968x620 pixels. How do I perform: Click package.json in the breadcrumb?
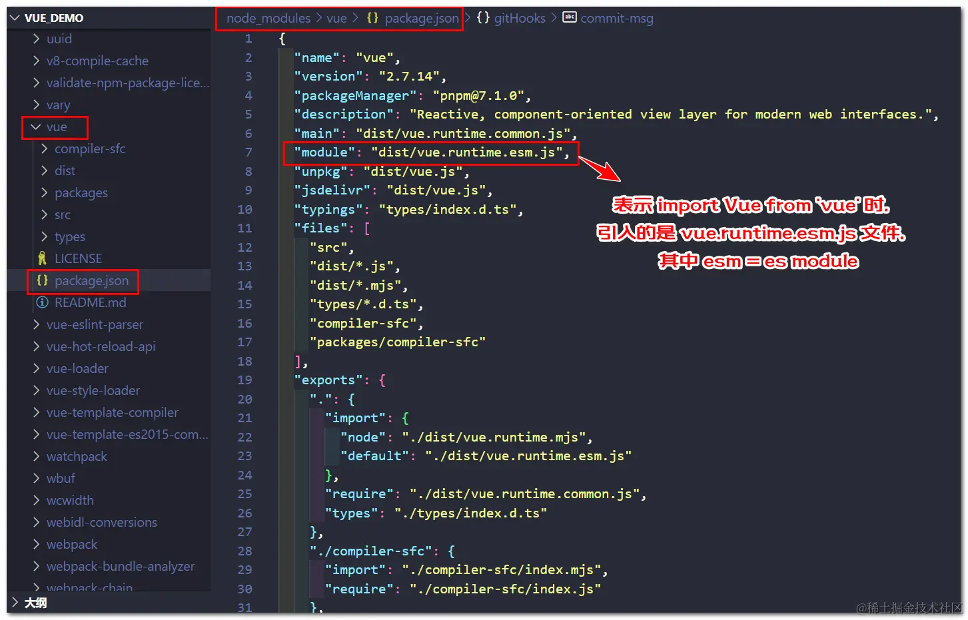point(422,18)
